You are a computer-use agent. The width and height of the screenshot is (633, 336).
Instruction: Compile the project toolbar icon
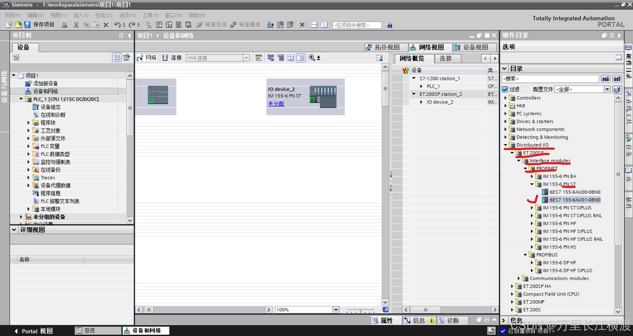149,25
